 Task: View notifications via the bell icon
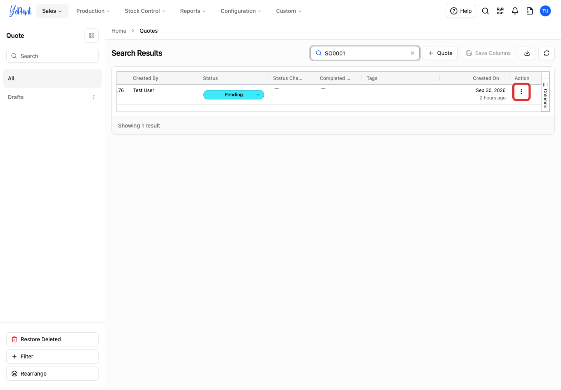tap(515, 11)
